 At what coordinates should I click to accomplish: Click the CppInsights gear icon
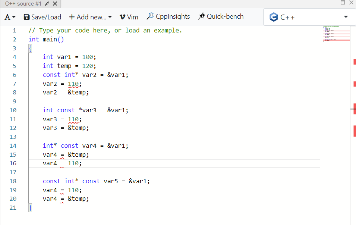click(150, 16)
